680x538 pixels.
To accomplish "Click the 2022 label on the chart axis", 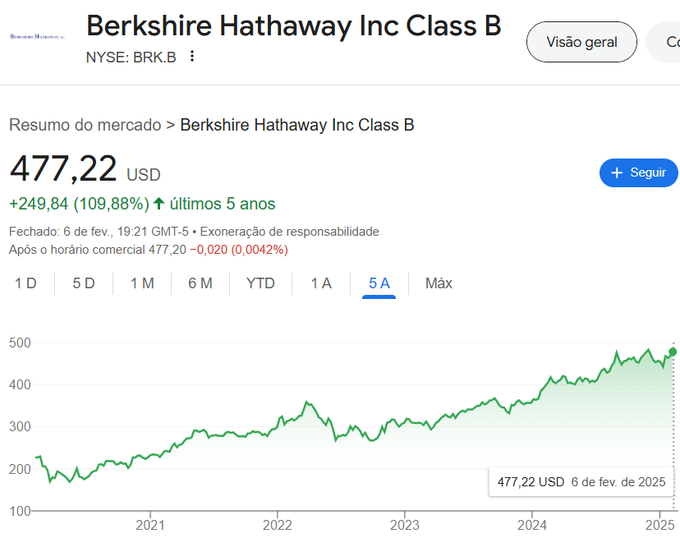I will (278, 524).
